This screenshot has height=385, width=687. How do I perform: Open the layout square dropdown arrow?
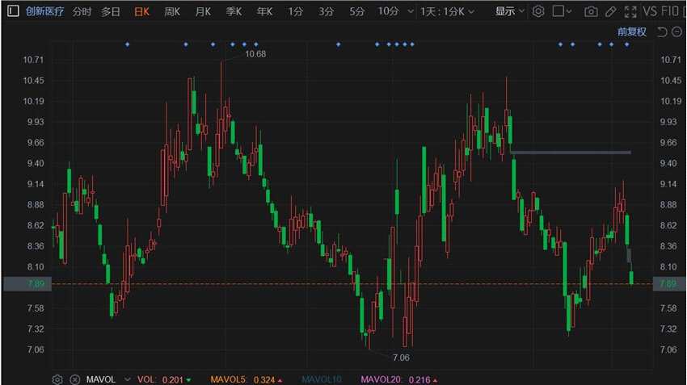coord(569,12)
